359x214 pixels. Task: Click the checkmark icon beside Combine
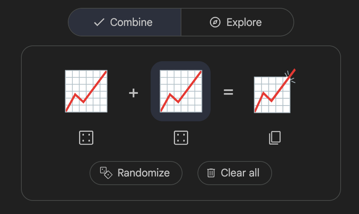point(99,22)
